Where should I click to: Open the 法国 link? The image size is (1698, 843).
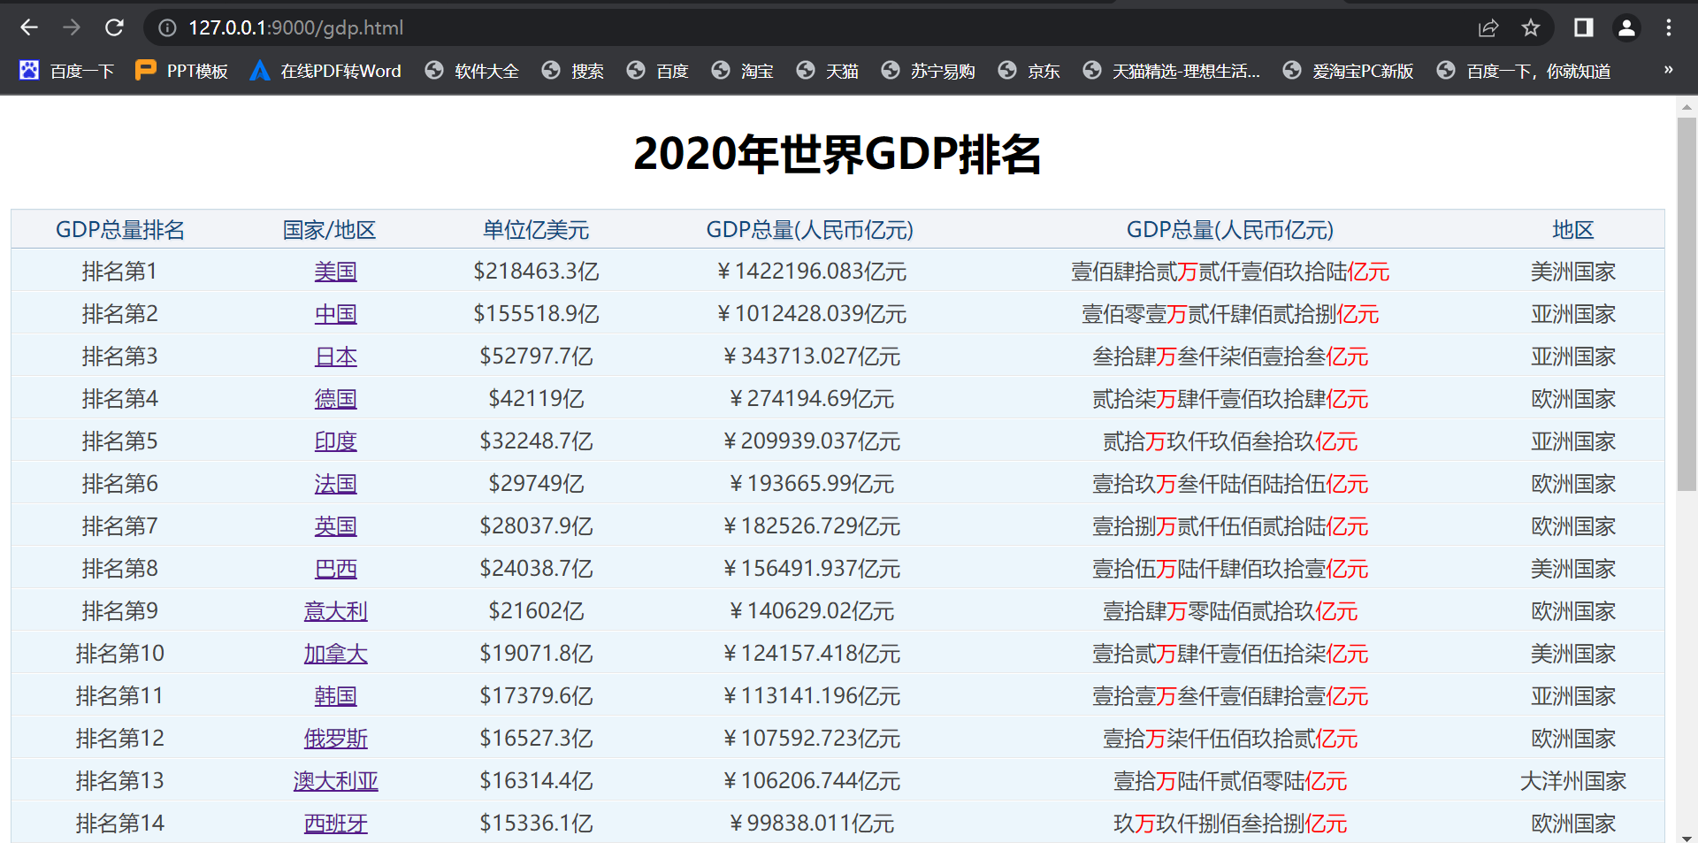336,484
